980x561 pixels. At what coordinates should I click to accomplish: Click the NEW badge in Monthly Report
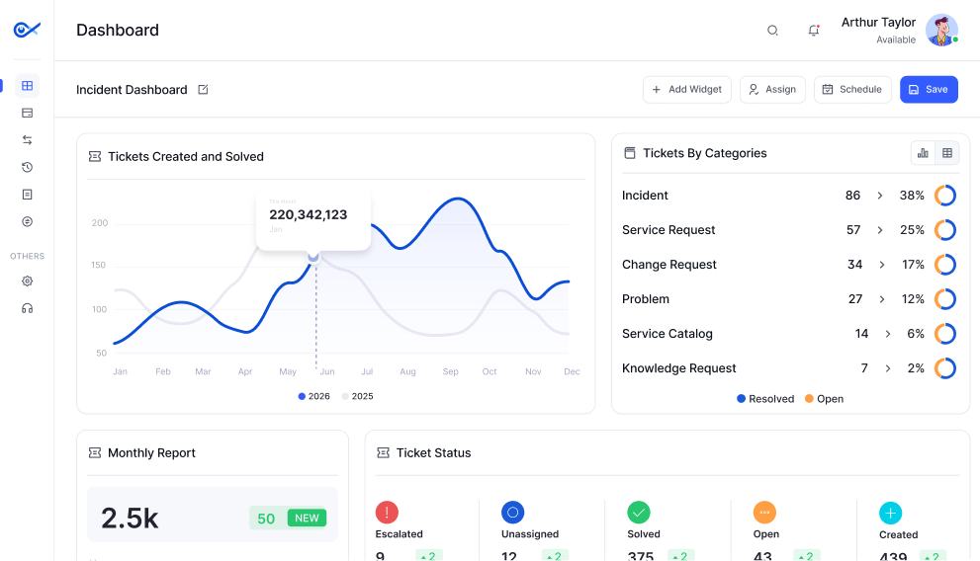[x=307, y=518]
